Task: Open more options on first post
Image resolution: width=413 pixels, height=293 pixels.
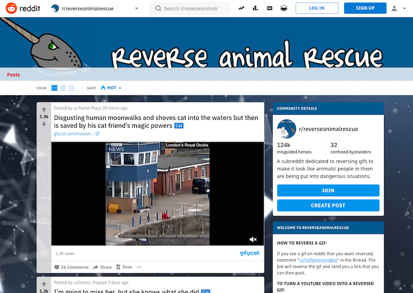Action: point(139,267)
